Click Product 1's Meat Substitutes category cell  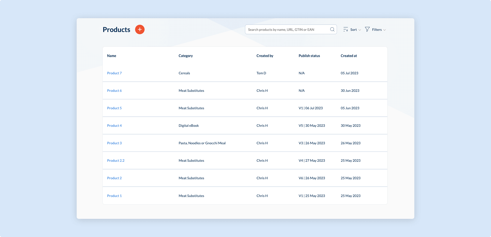(x=191, y=196)
